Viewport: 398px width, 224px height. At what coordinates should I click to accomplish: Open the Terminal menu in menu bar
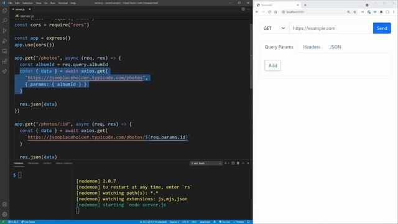[63, 3]
